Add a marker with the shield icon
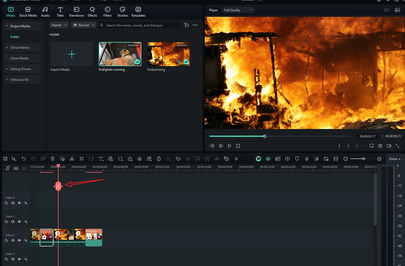405x266 pixels. (x=297, y=159)
